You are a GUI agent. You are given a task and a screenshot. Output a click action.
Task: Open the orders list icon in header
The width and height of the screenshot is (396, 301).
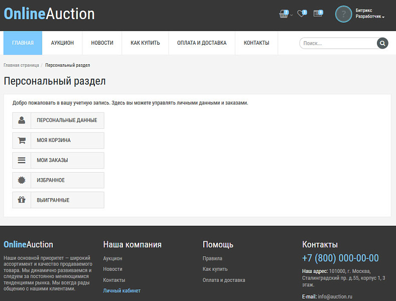point(318,14)
